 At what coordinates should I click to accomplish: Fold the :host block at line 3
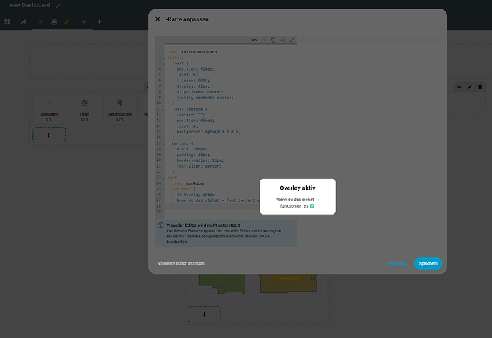163,63
